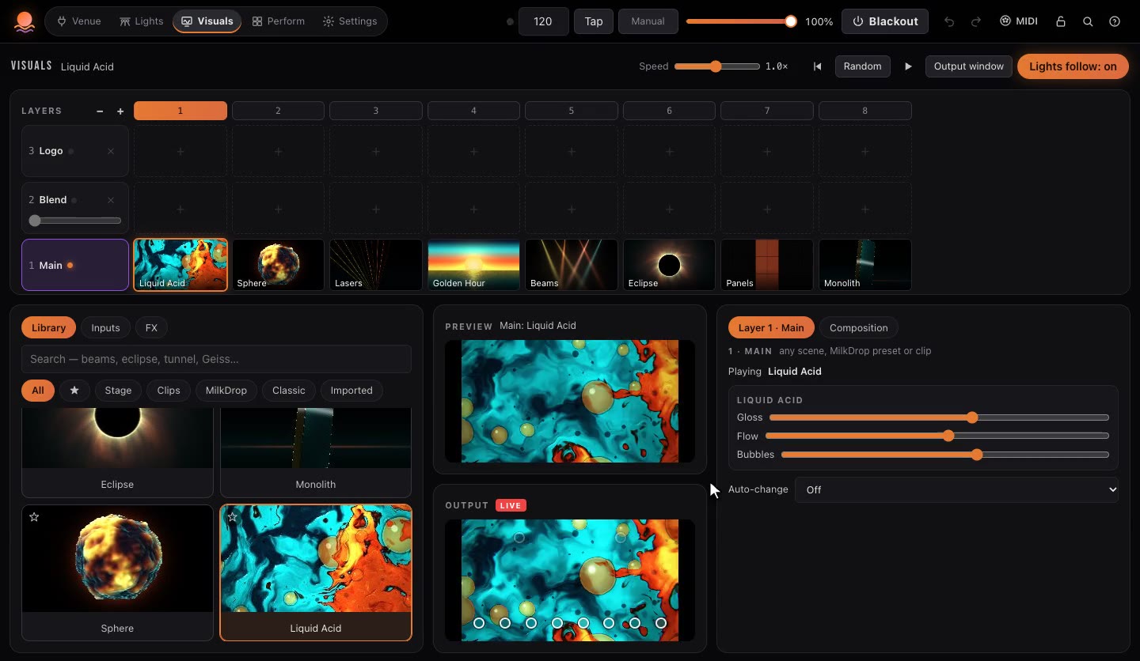Click the app logo icon
Image resolution: width=1140 pixels, height=661 pixels.
(x=25, y=21)
